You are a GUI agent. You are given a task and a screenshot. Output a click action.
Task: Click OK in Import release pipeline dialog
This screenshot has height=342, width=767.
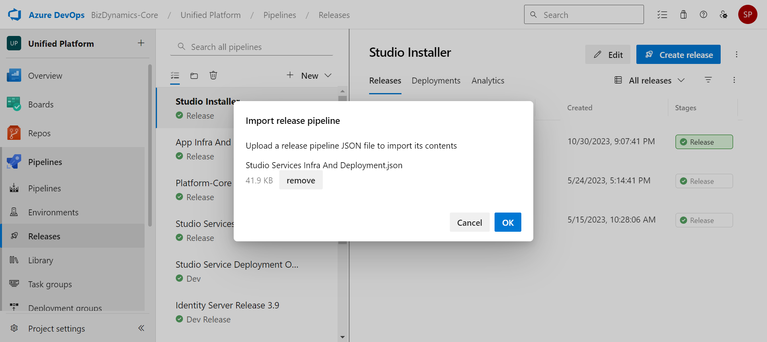point(508,222)
